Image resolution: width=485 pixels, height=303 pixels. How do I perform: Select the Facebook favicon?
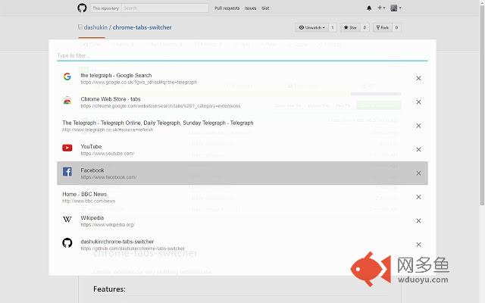(x=67, y=171)
